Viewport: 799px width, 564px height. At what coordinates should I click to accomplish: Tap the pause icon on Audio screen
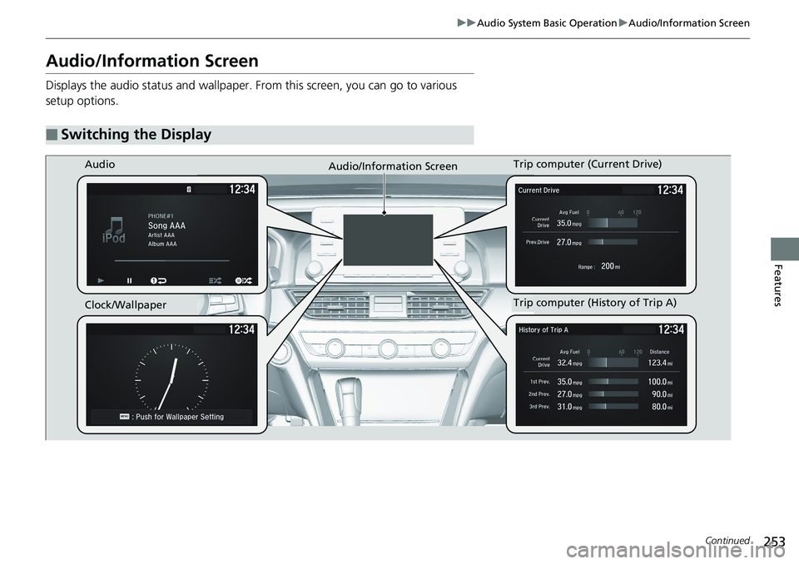(130, 280)
